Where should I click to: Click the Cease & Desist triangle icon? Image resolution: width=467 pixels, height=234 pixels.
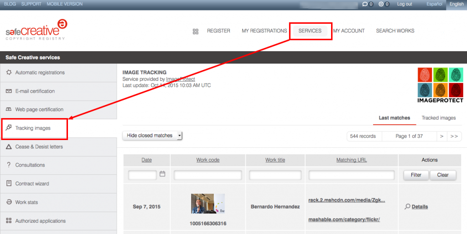click(9, 147)
